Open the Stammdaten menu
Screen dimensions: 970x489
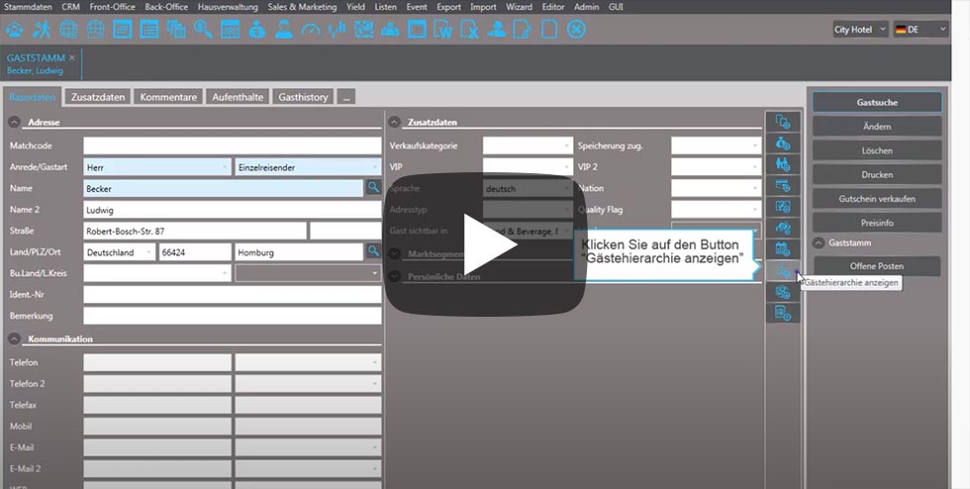[x=29, y=7]
